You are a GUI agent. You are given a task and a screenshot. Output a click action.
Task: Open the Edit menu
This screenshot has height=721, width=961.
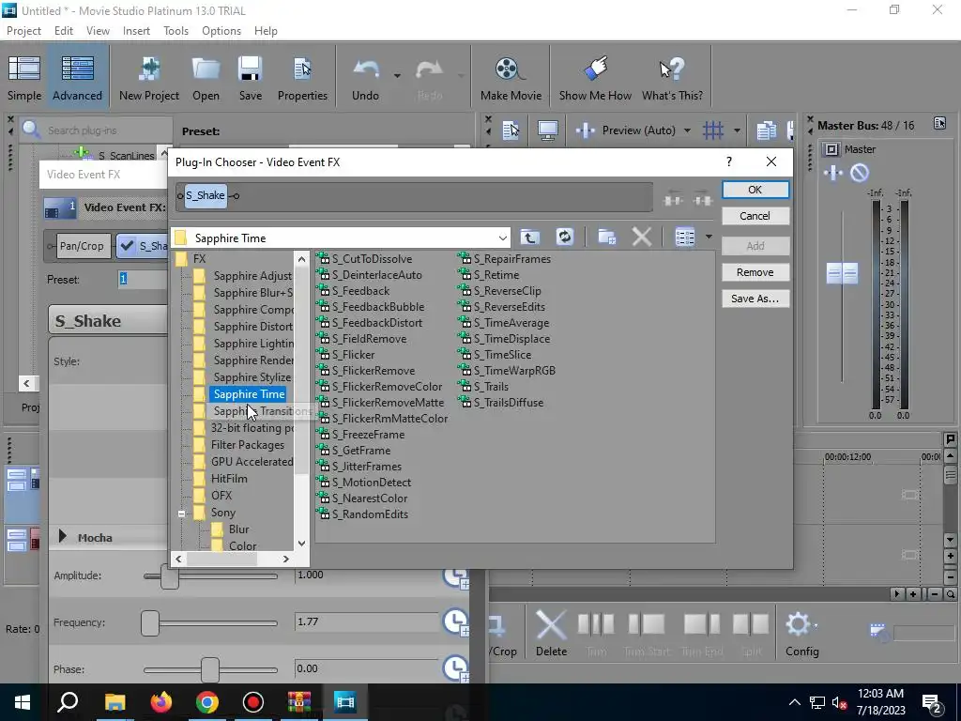pos(63,31)
